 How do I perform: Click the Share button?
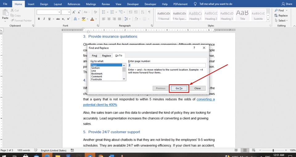[x=287, y=4]
